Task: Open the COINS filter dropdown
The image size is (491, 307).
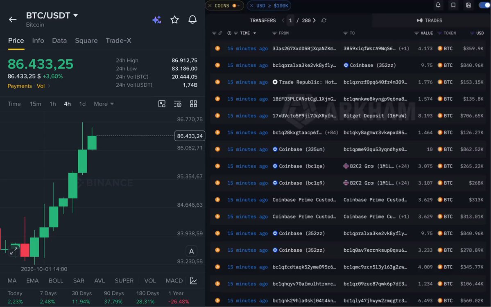Action: 238,6
